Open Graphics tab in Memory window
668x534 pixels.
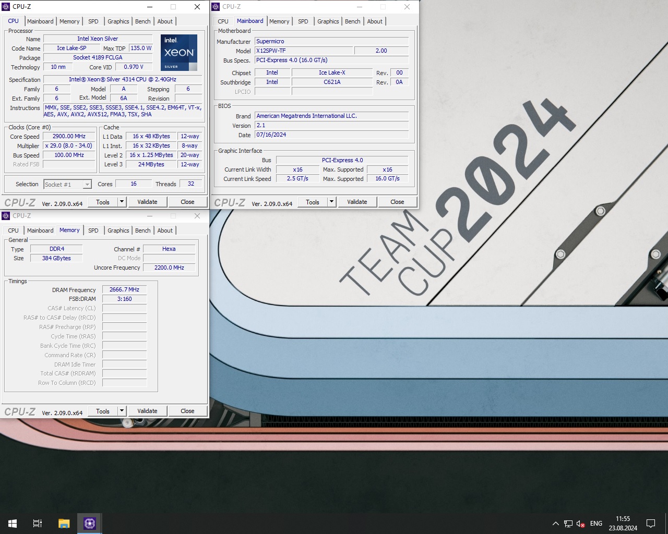(118, 230)
